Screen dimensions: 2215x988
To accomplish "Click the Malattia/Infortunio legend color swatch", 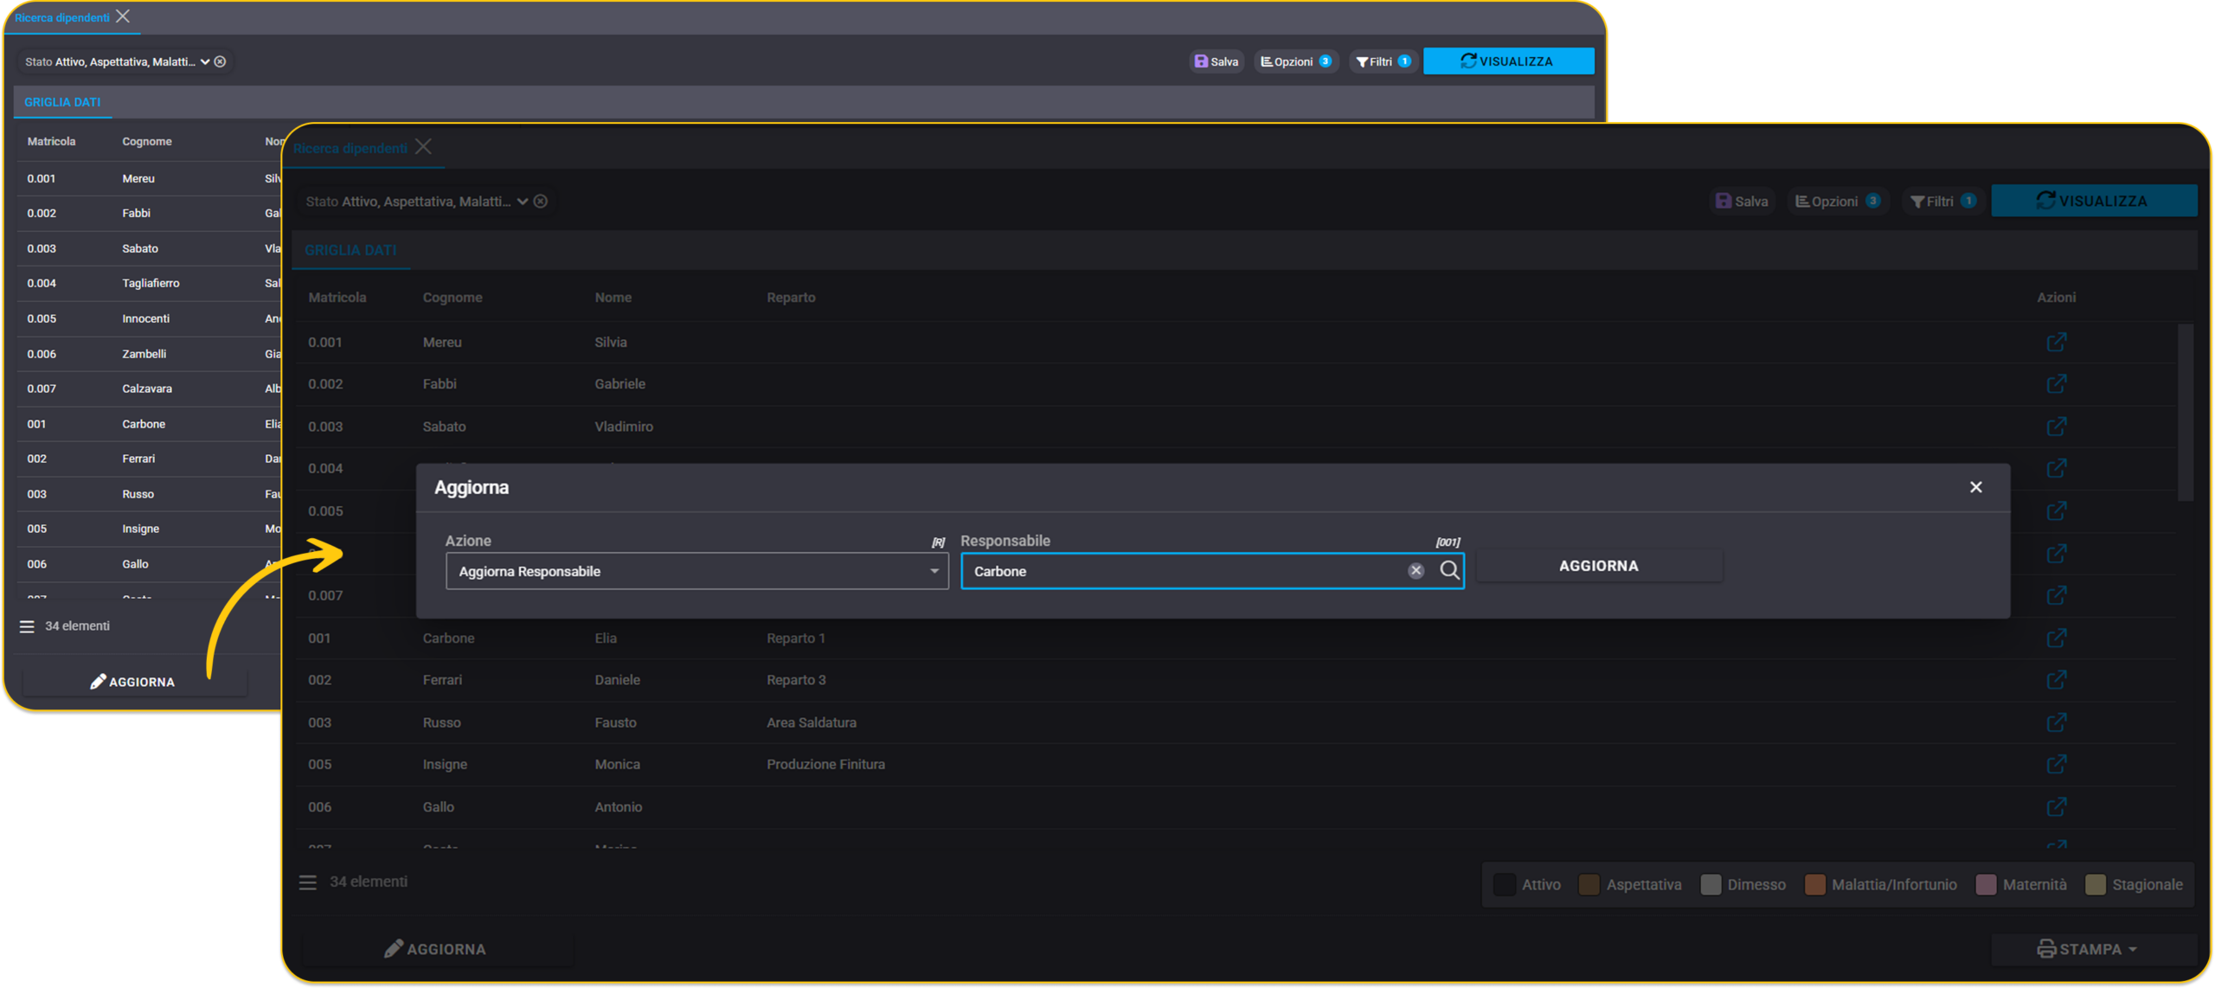I will (x=1814, y=885).
